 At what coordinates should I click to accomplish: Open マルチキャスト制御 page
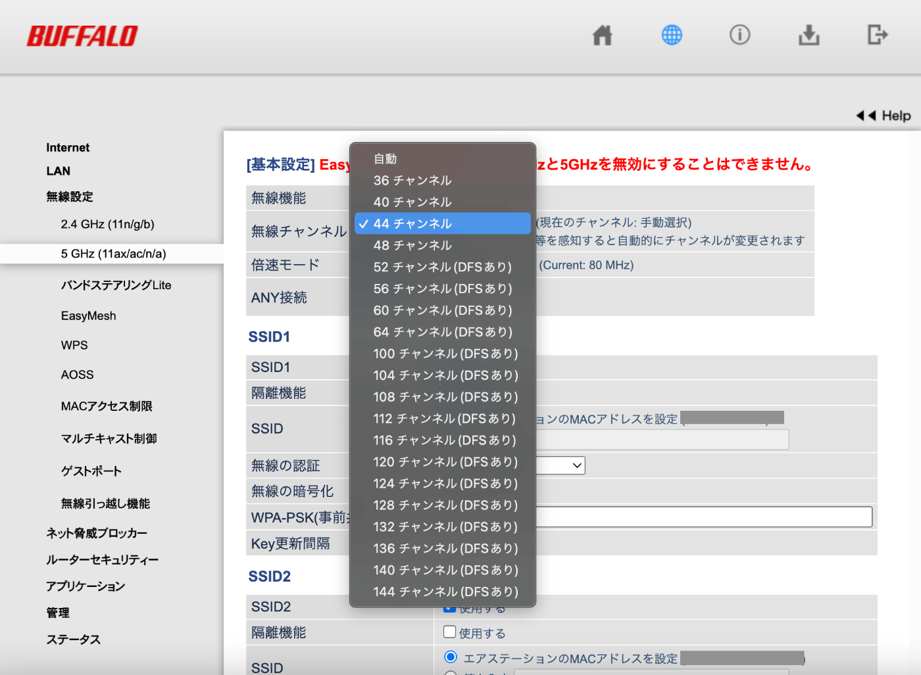109,438
